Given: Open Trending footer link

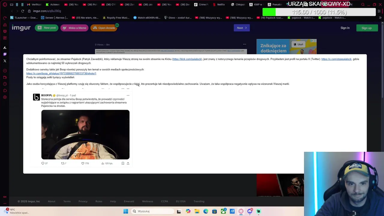Looking at the screenshot, I should click(x=199, y=201).
